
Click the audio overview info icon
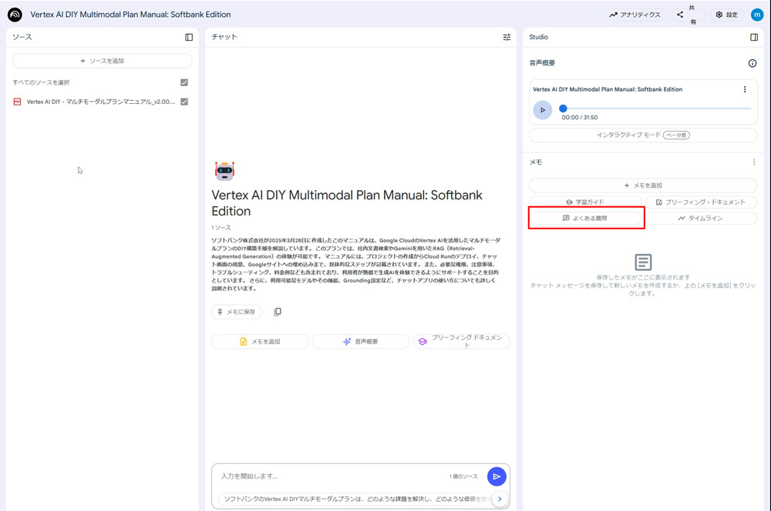(x=752, y=63)
